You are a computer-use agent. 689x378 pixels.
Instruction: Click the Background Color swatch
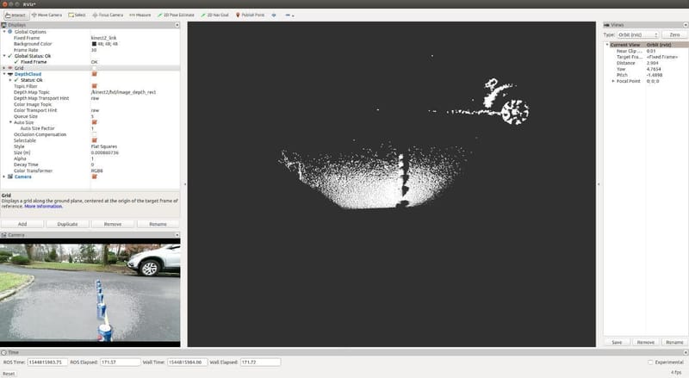click(x=94, y=44)
